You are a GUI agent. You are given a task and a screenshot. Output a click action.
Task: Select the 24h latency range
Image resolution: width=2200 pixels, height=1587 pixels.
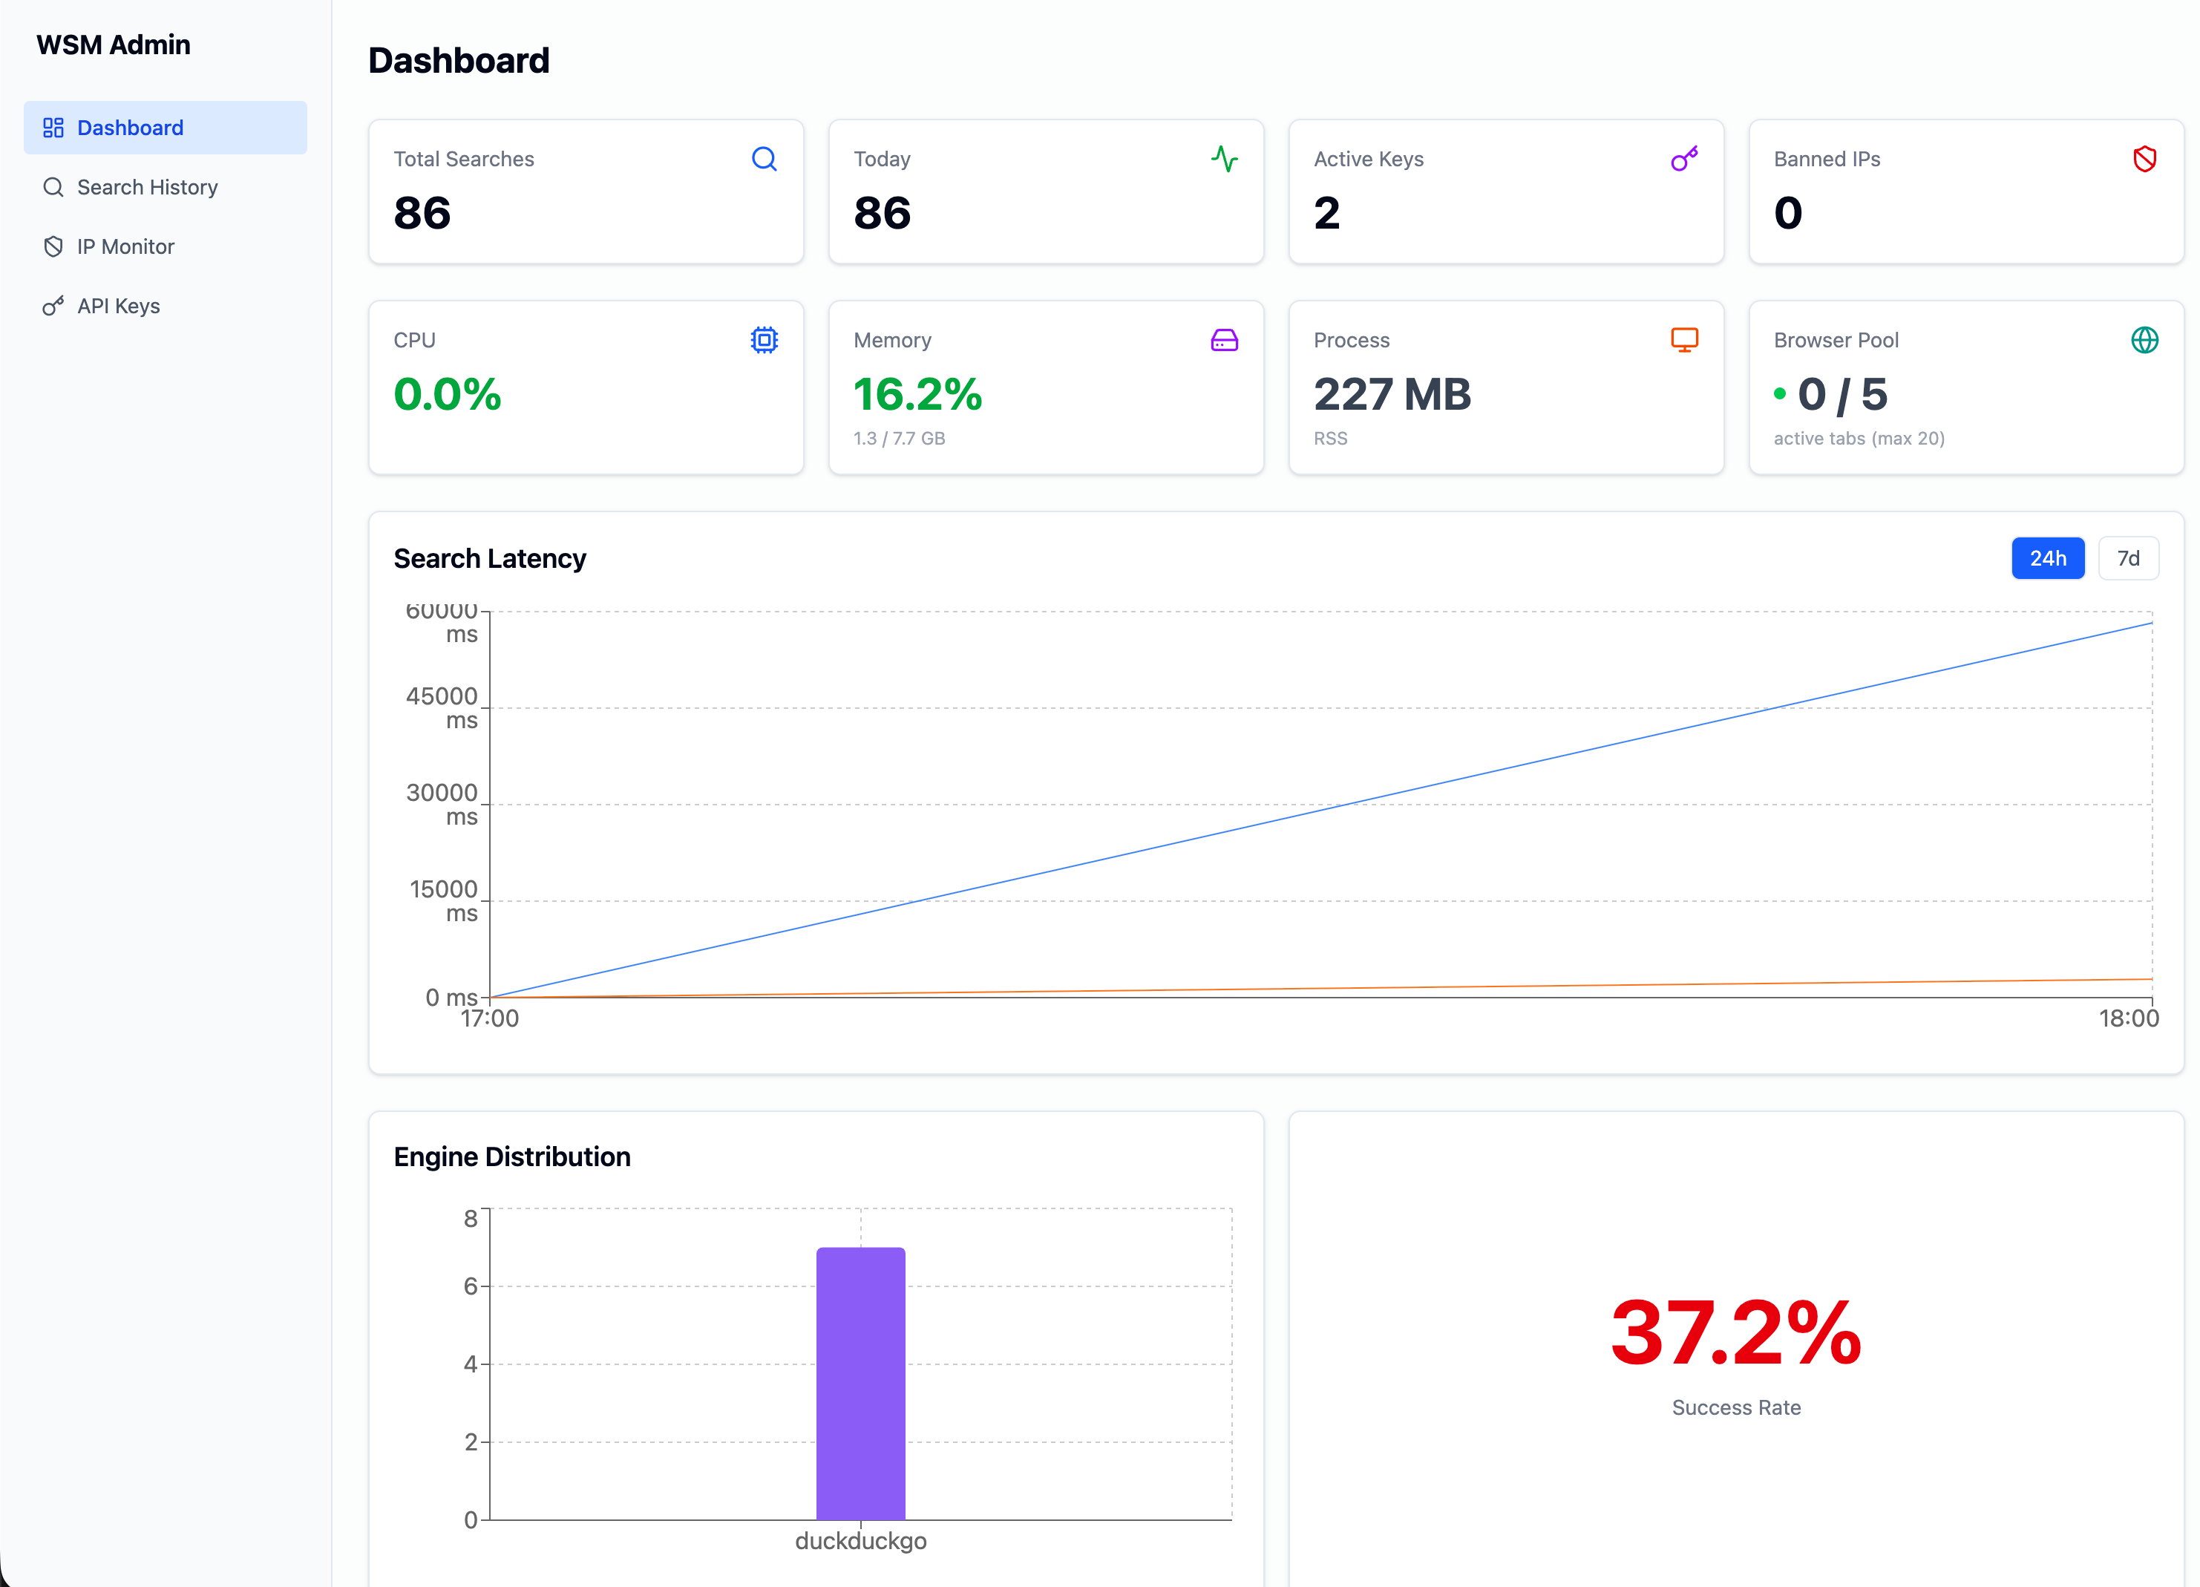pyautogui.click(x=2048, y=559)
